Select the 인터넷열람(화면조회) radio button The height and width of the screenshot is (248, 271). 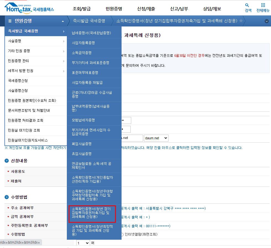click(122, 234)
